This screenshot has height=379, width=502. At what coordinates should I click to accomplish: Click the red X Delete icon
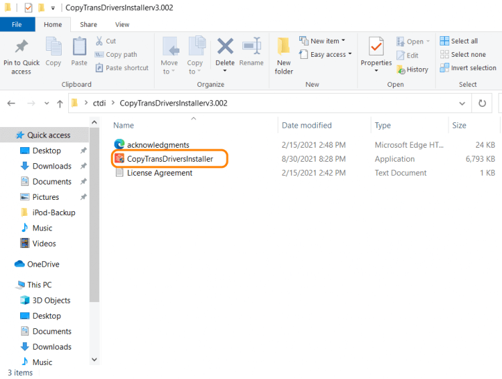coord(225,46)
